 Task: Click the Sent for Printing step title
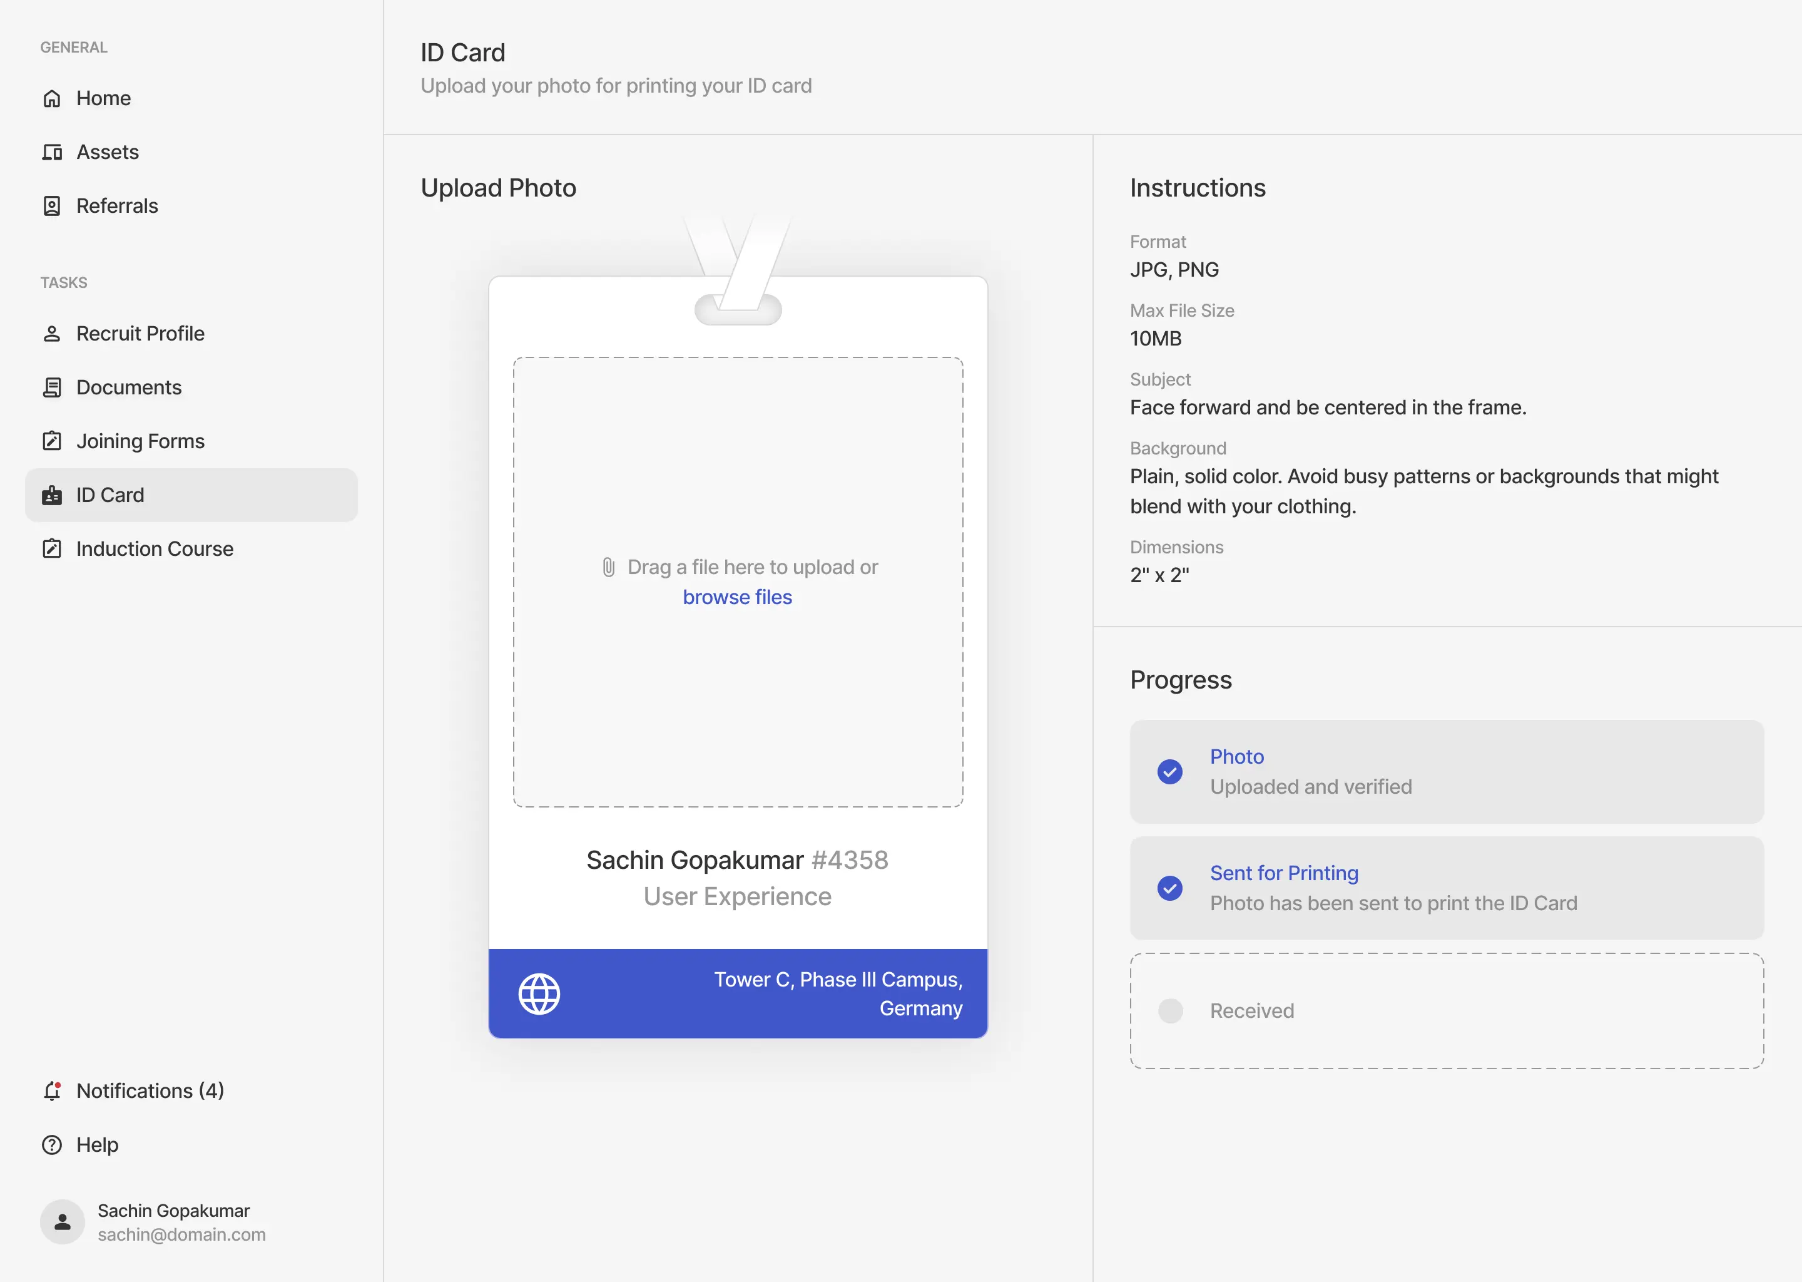click(x=1284, y=873)
